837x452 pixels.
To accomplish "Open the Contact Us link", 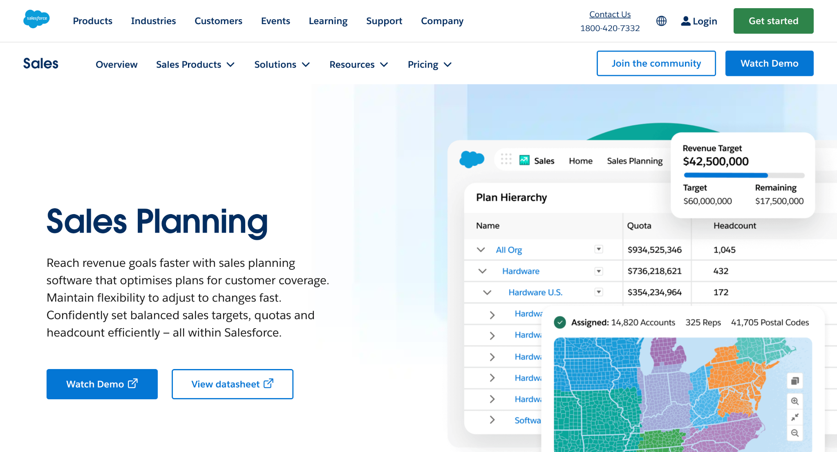I will [x=610, y=14].
